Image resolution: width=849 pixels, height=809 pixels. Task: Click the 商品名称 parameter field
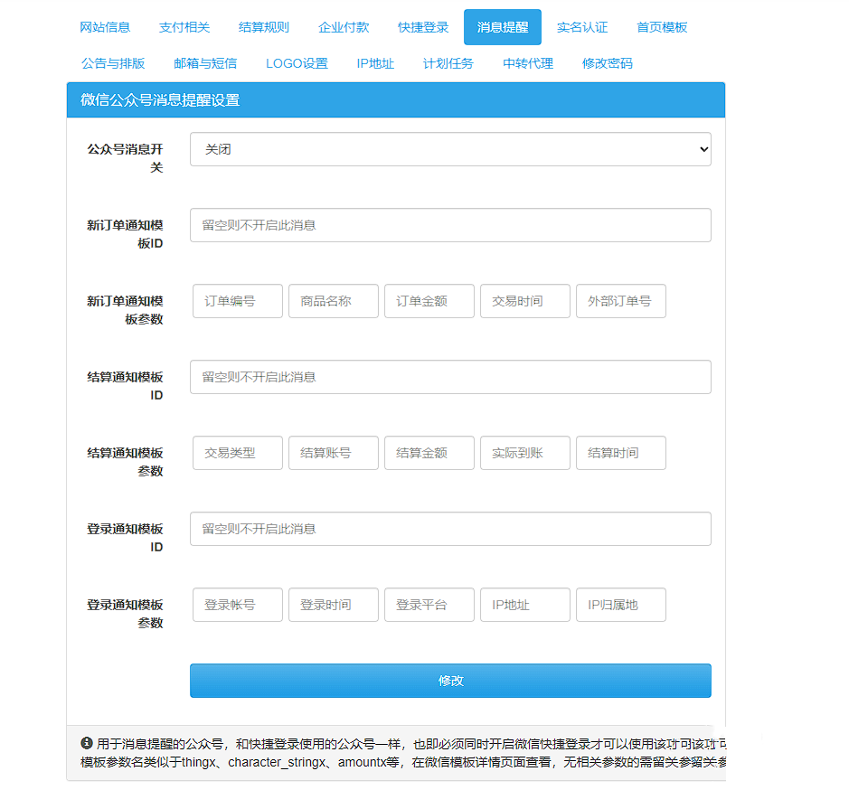pos(334,301)
